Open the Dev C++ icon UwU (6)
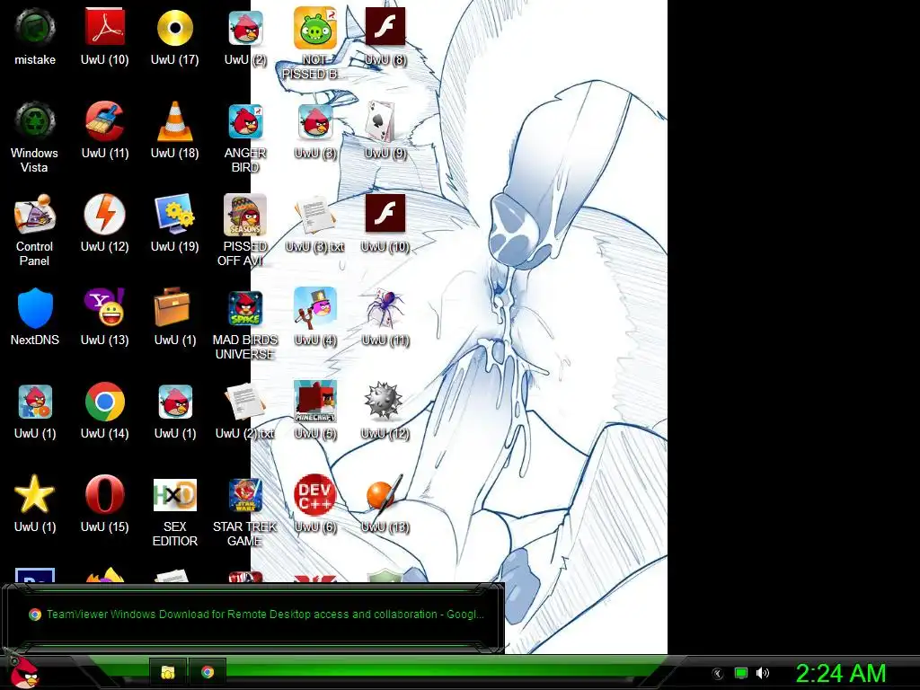This screenshot has height=690, width=920. [x=315, y=503]
